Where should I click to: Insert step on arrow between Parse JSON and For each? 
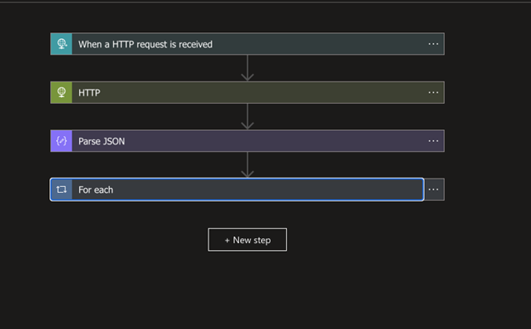point(248,165)
